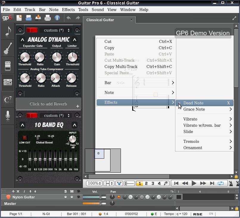Rewind to previous bar
Screen dimensions: 240x218
[185, 183]
